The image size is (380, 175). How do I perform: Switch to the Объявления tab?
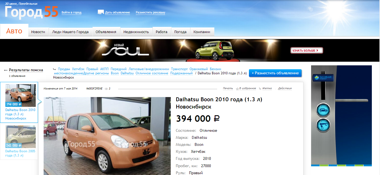coord(106,32)
